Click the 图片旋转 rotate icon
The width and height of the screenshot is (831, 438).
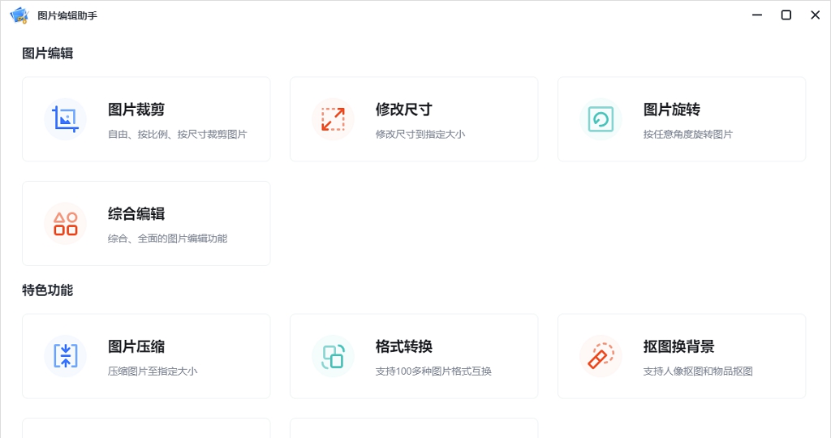601,119
